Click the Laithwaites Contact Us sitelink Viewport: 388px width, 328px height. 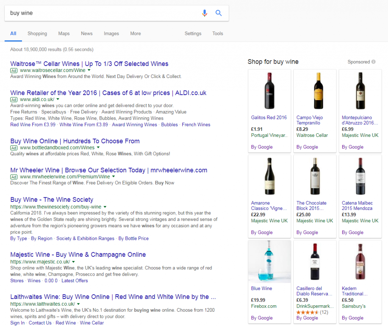pos(40,323)
